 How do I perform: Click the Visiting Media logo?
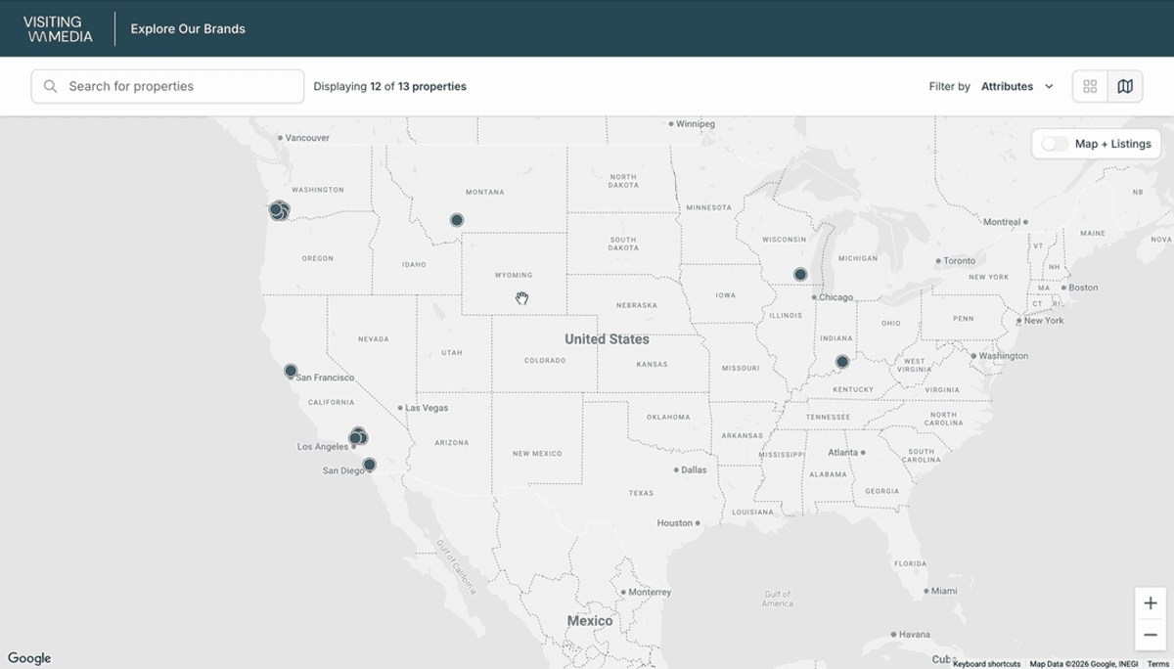pyautogui.click(x=59, y=29)
